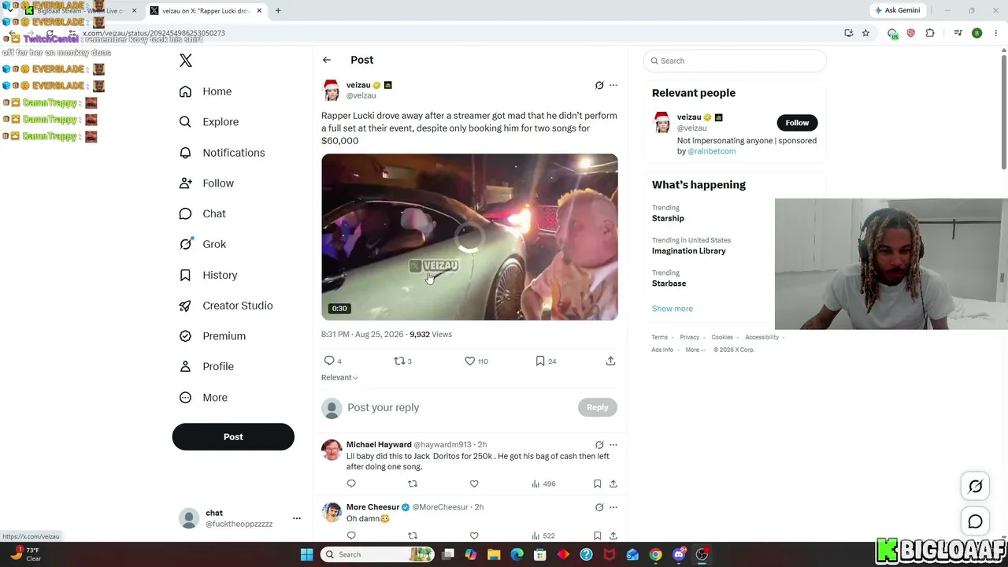Open Grok on More Cheesur's reply
This screenshot has width=1008, height=567.
click(x=599, y=507)
